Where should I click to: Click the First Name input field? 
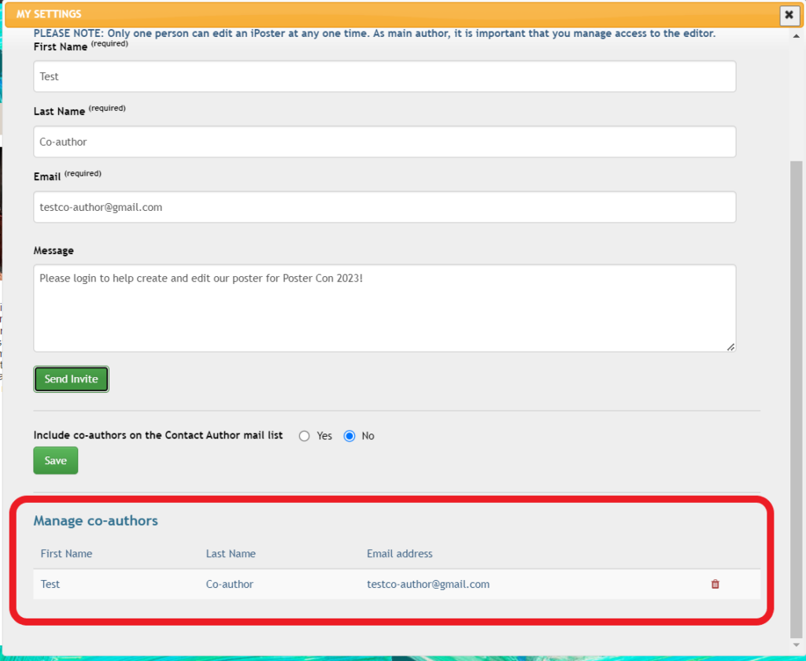tap(384, 76)
